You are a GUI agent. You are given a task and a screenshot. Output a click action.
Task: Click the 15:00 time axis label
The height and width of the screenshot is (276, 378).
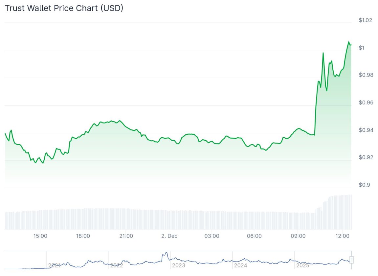point(40,236)
